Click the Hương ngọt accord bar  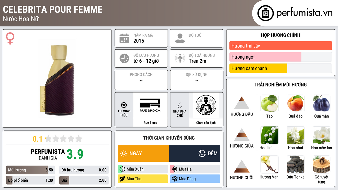tap(281, 57)
